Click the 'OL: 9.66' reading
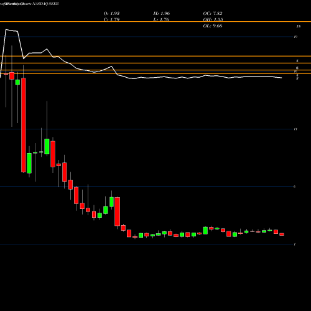This screenshot has height=311, width=311. coord(213,26)
